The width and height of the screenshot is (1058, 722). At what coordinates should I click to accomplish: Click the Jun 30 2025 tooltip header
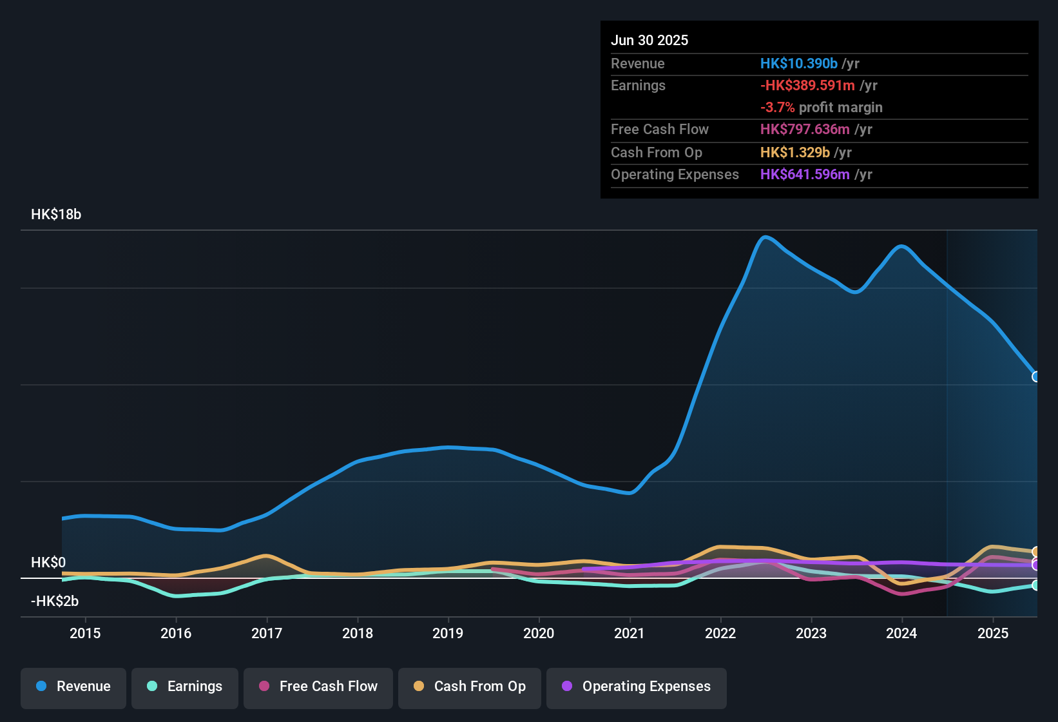(x=649, y=40)
